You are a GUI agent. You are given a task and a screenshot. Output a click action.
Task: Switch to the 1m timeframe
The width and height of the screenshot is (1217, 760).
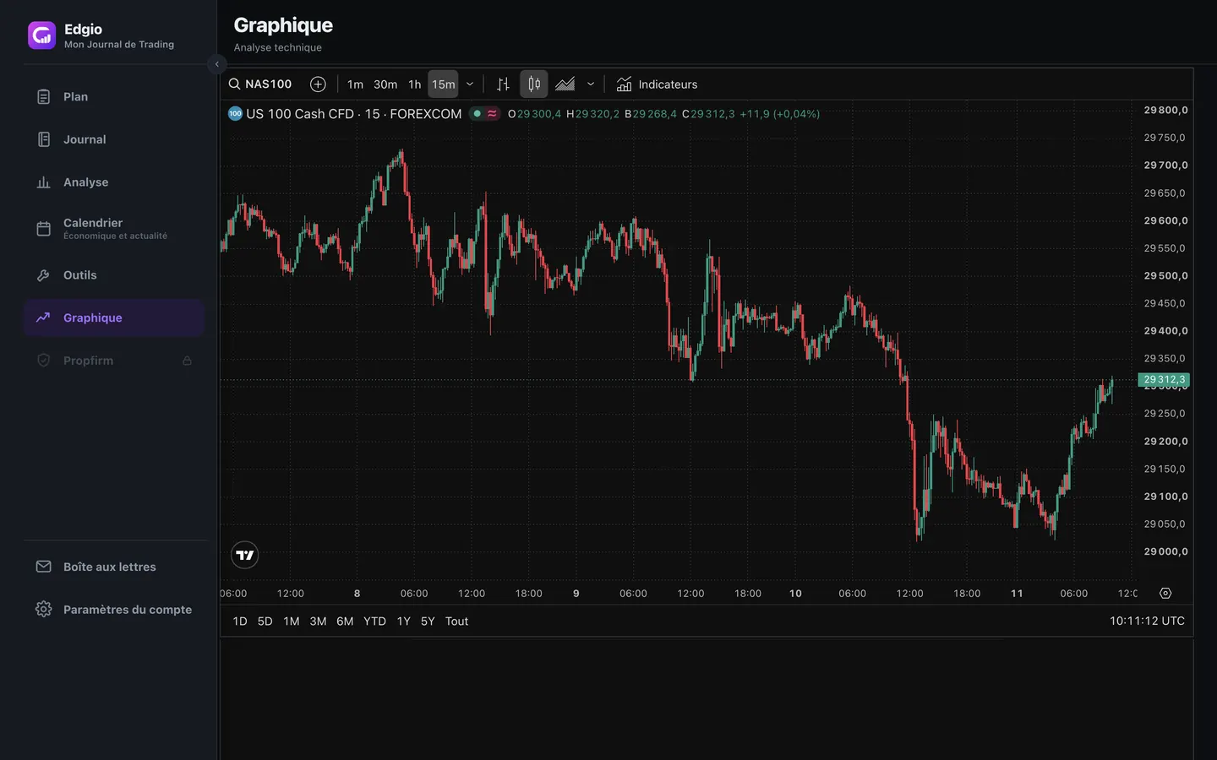(355, 84)
